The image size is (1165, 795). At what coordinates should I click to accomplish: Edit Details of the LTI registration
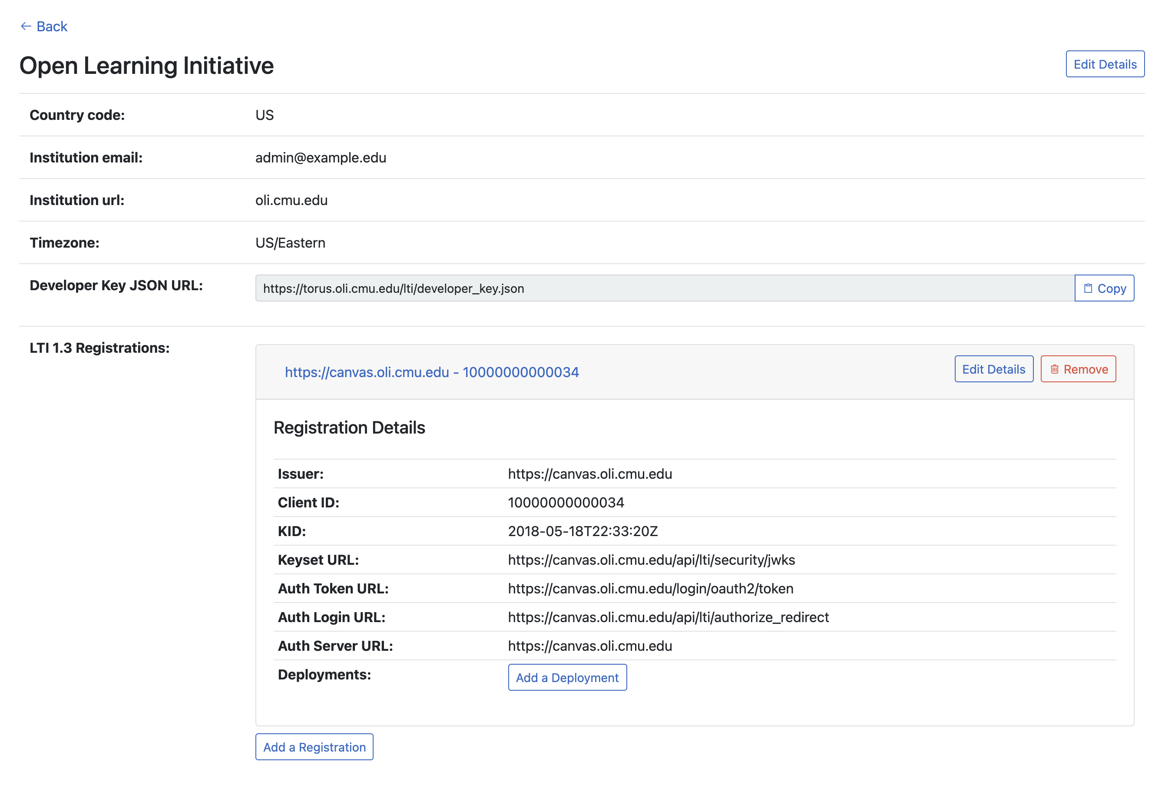click(x=993, y=369)
